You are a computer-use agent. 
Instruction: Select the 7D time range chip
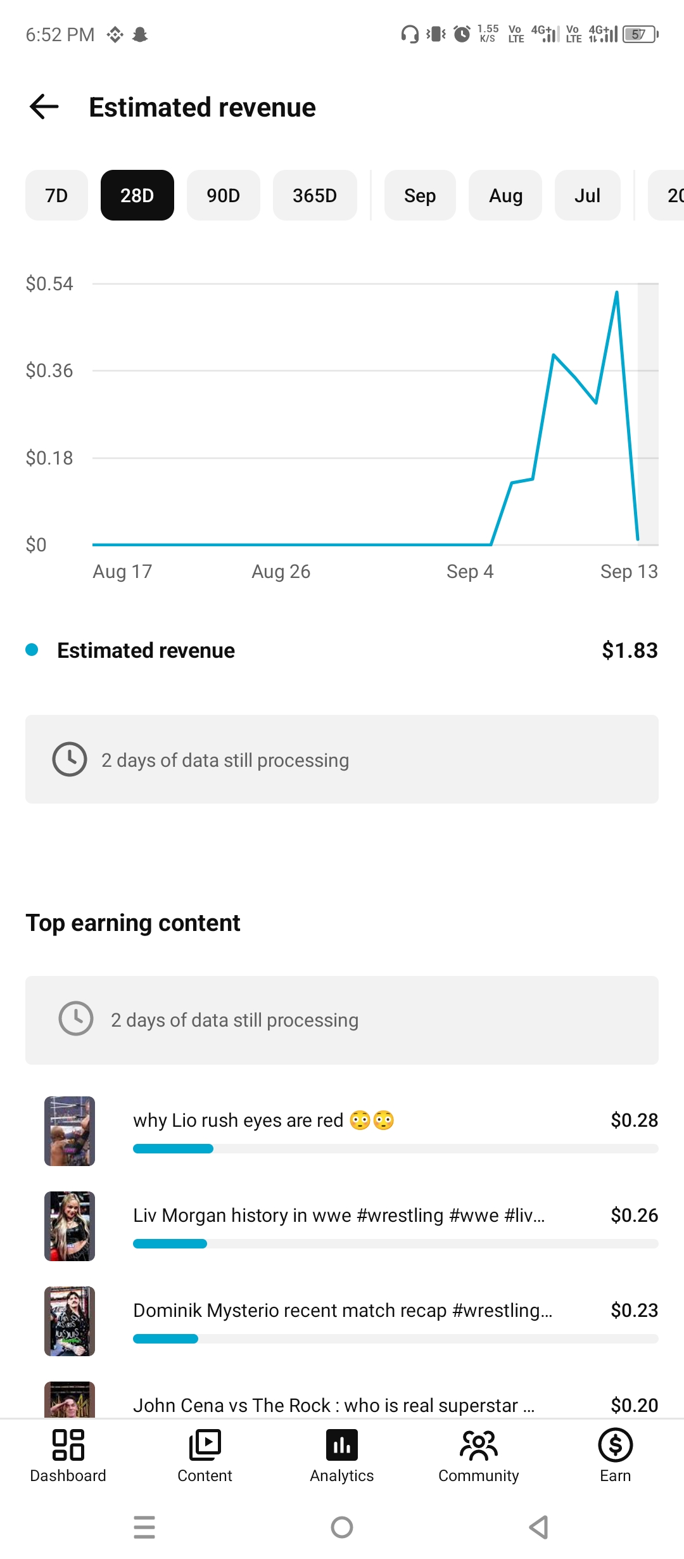[56, 195]
